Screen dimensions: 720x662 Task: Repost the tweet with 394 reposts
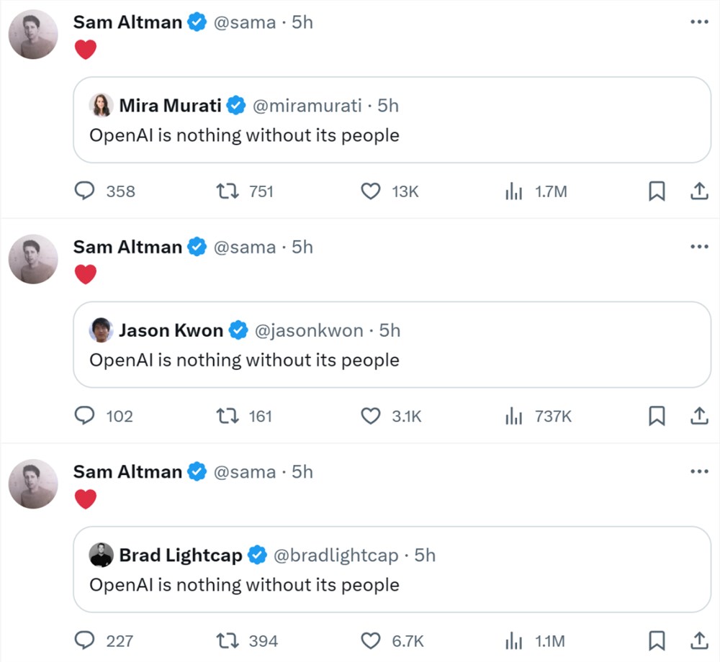(x=228, y=640)
